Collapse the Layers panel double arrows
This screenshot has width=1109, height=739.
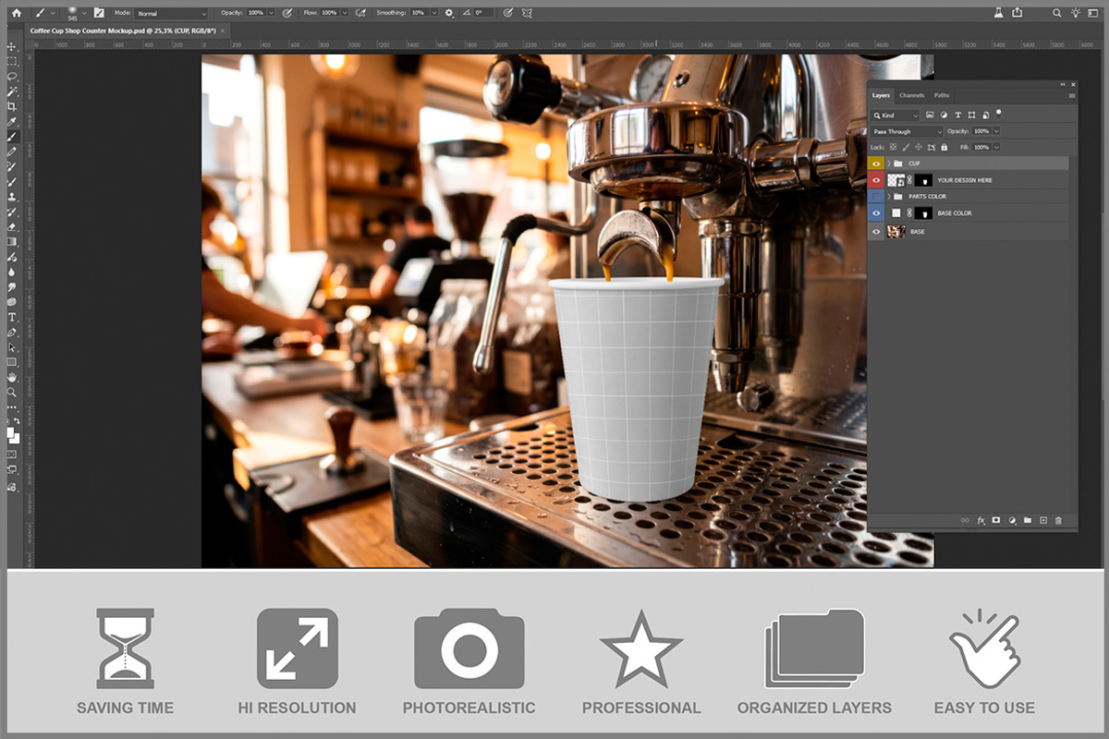1063,84
